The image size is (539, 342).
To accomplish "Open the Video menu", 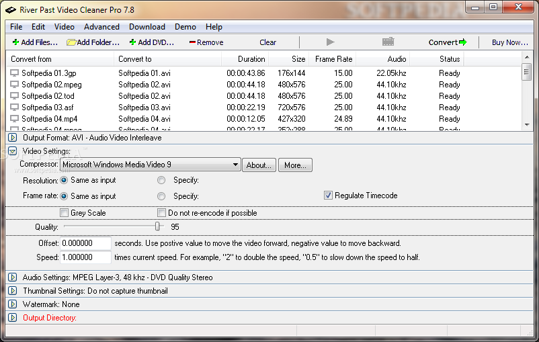I will click(x=65, y=27).
